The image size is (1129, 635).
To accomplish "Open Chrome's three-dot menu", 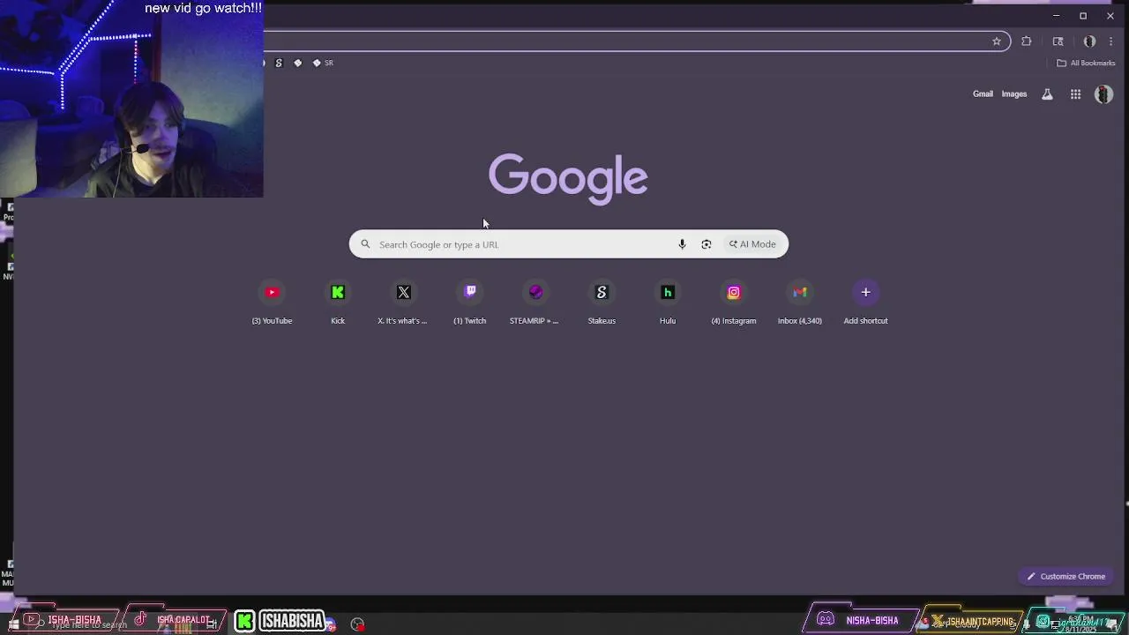I will pos(1110,41).
